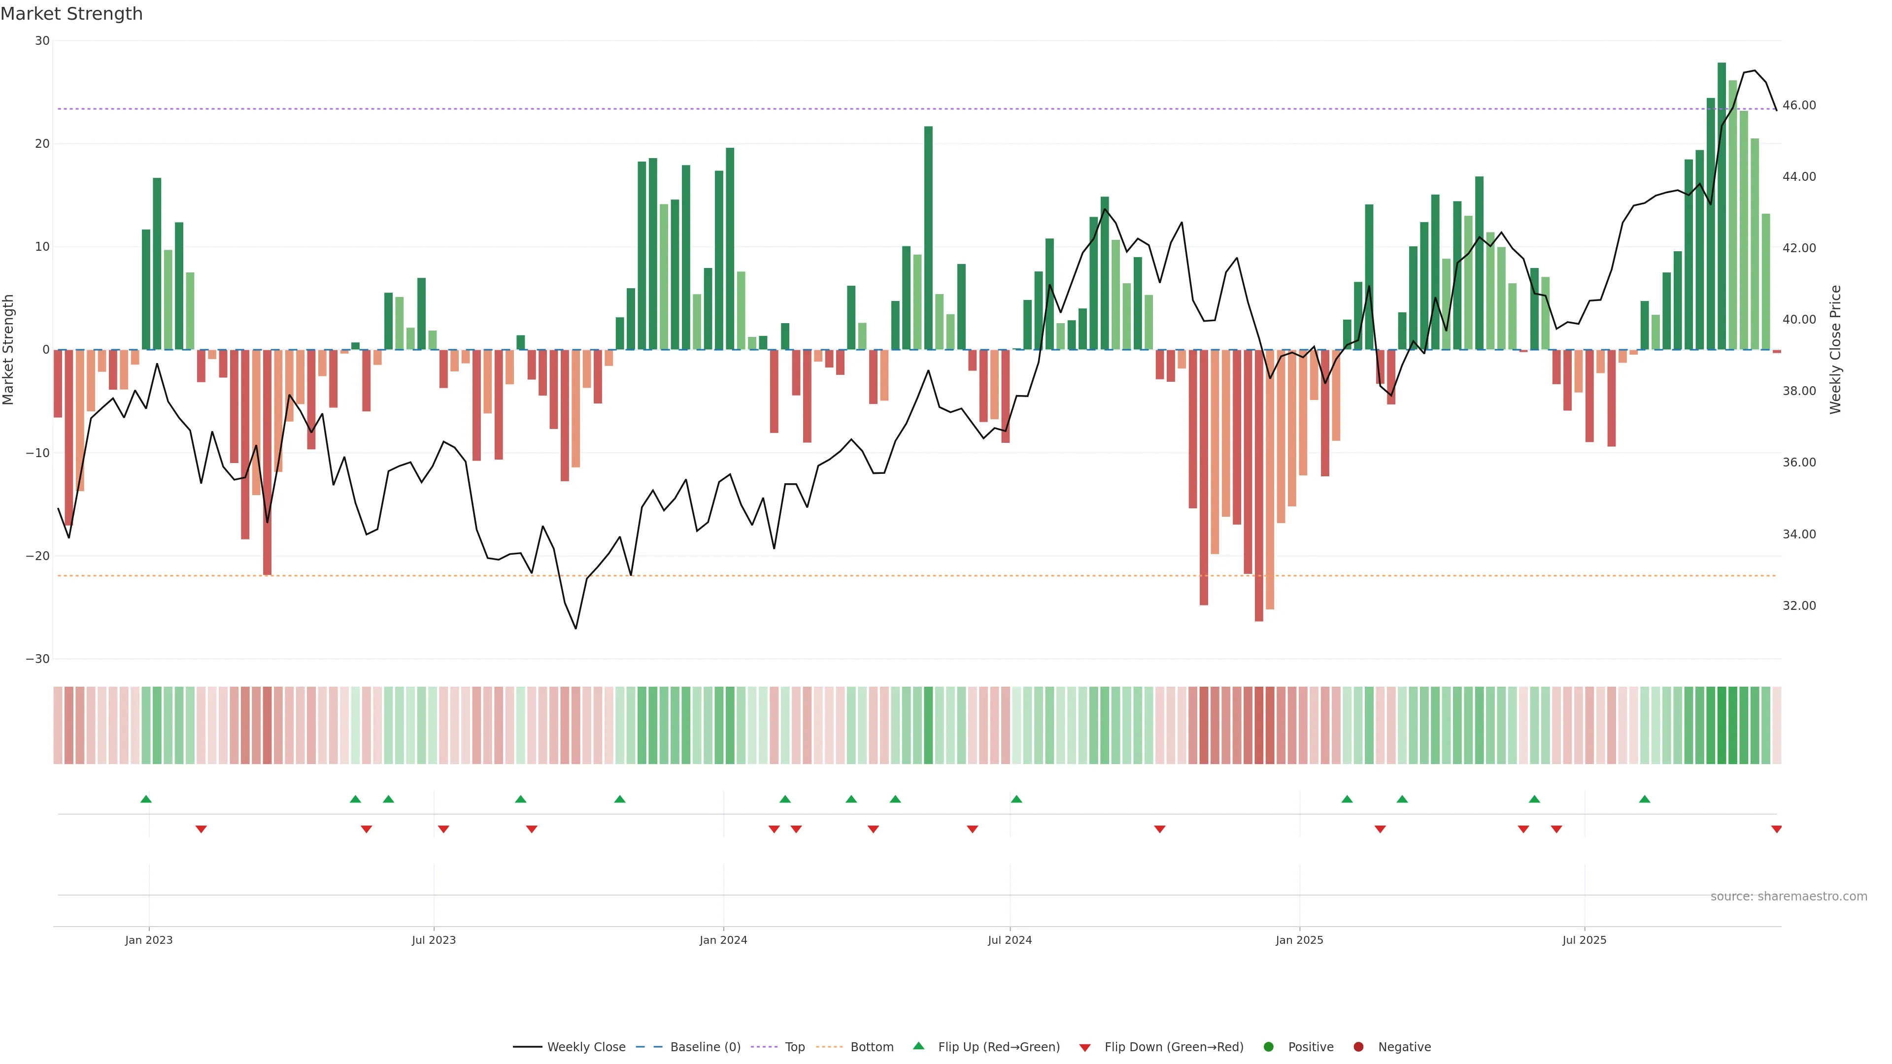Click the Jul 2025 x-axis label
Image resolution: width=1892 pixels, height=1064 pixels.
pos(1584,940)
